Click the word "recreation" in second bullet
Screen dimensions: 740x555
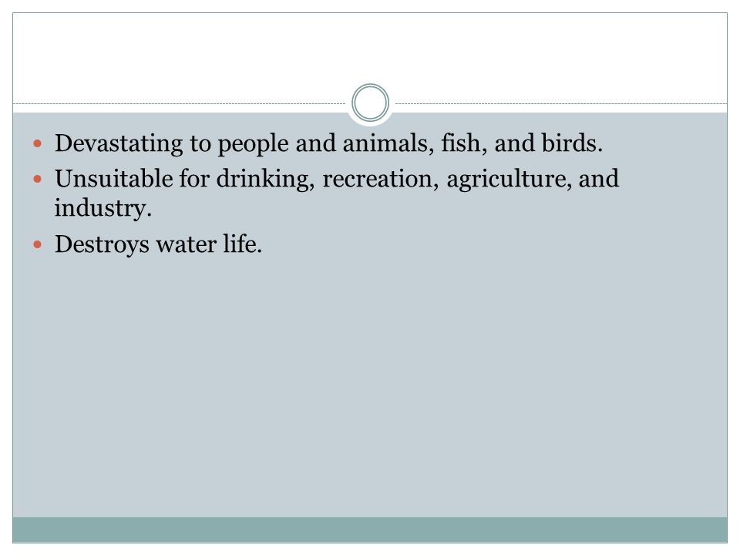pyautogui.click(x=378, y=180)
